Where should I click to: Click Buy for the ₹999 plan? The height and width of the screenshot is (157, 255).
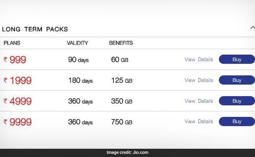click(237, 59)
